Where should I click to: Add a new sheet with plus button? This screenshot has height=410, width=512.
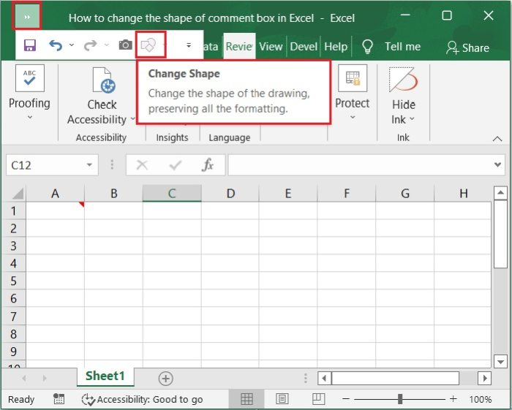[166, 378]
